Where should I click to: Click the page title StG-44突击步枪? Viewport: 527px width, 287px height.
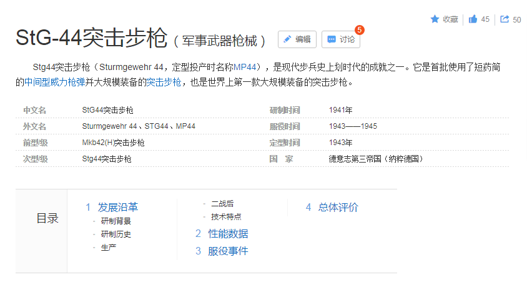coord(91,38)
